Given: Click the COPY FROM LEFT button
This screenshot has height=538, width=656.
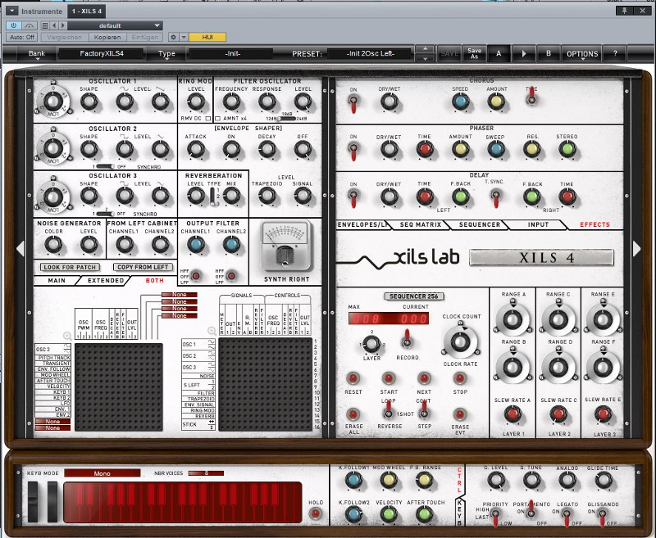Looking at the screenshot, I should tap(143, 267).
